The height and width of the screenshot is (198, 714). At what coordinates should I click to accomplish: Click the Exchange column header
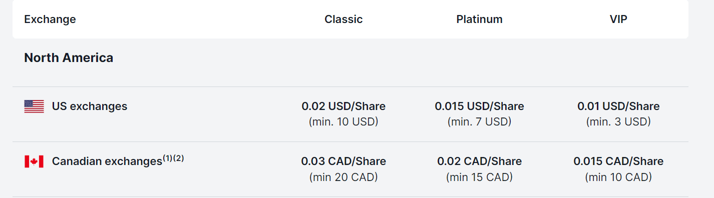tap(50, 19)
